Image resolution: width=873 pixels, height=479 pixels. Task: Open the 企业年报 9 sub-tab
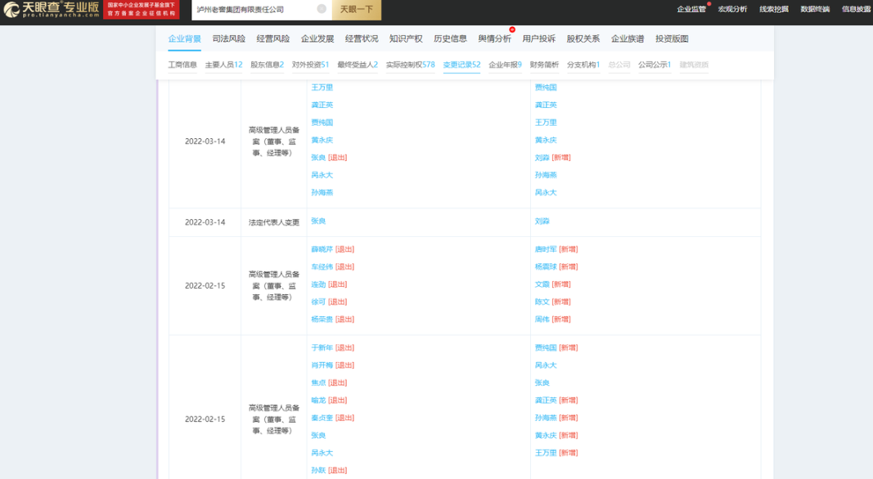[x=505, y=65]
